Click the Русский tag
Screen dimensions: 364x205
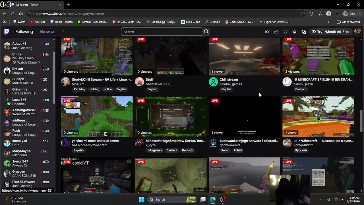click(x=301, y=150)
